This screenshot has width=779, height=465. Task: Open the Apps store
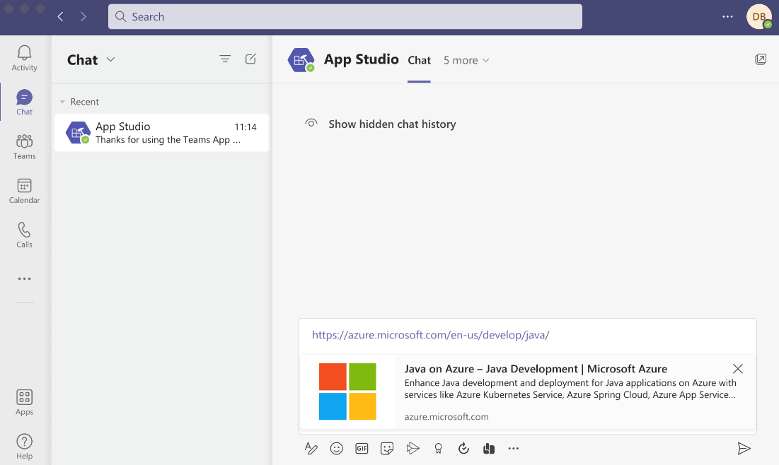24,403
